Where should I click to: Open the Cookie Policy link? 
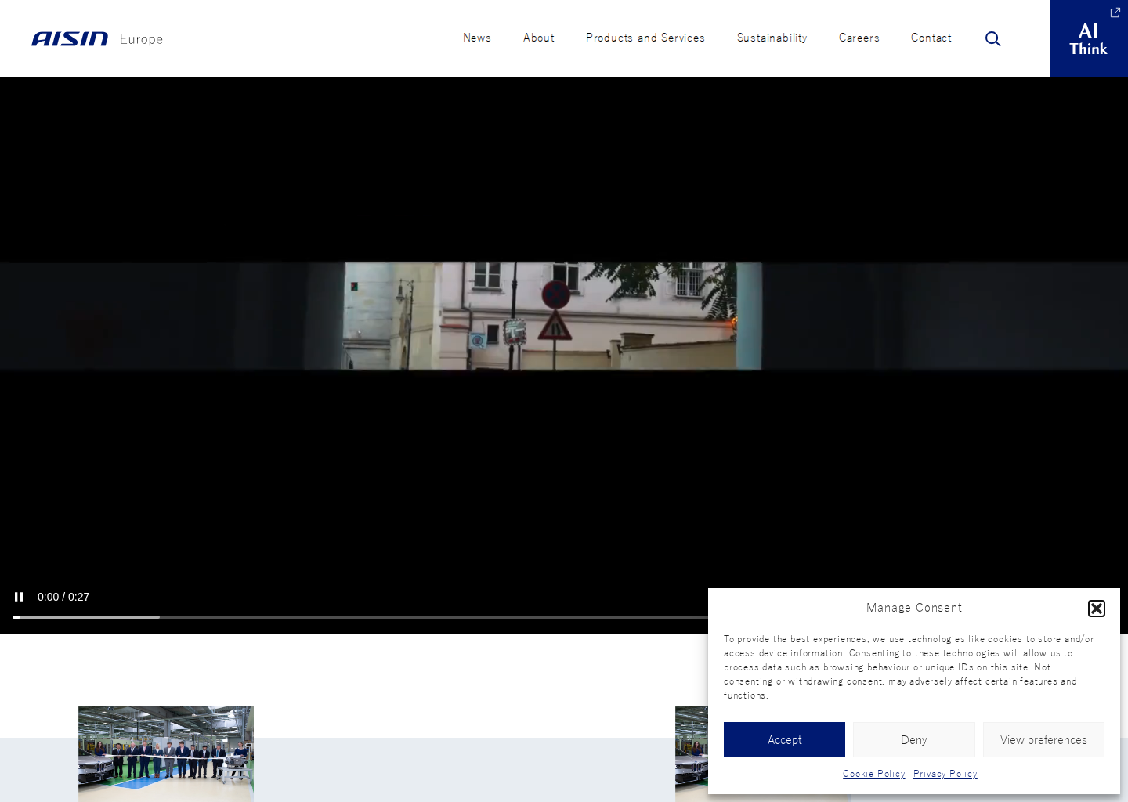(x=874, y=774)
